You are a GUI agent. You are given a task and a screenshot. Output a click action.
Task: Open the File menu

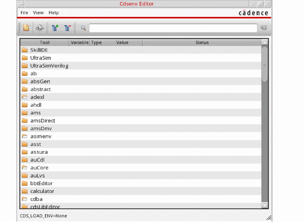24,13
